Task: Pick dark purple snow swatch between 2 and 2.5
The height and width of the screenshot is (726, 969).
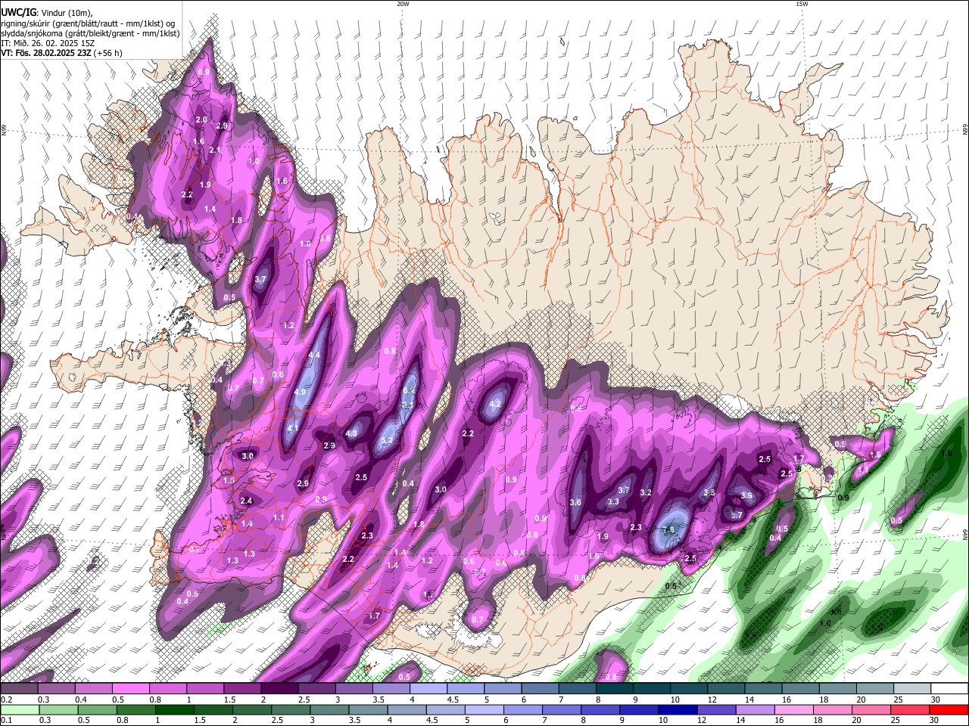Action: pos(280,689)
